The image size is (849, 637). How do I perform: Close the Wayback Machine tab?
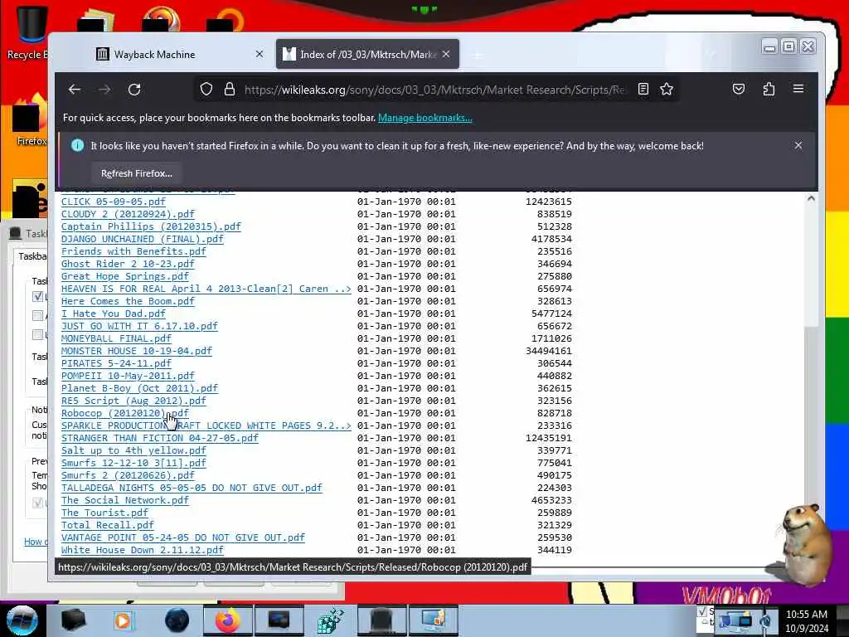[x=260, y=54]
